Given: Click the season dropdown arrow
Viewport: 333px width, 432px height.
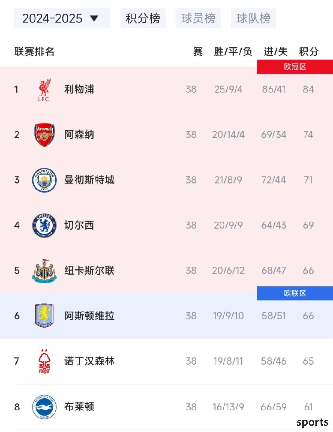Looking at the screenshot, I should pos(94,18).
